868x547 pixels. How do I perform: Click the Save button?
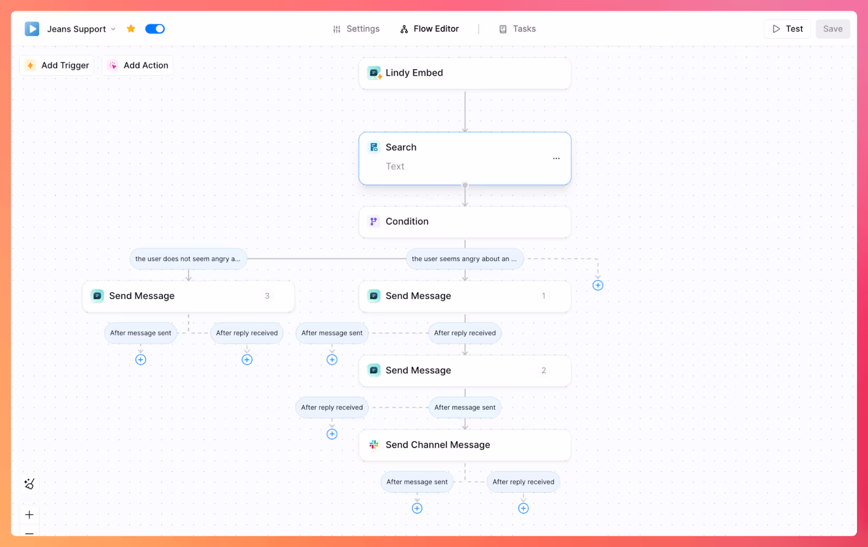tap(833, 29)
